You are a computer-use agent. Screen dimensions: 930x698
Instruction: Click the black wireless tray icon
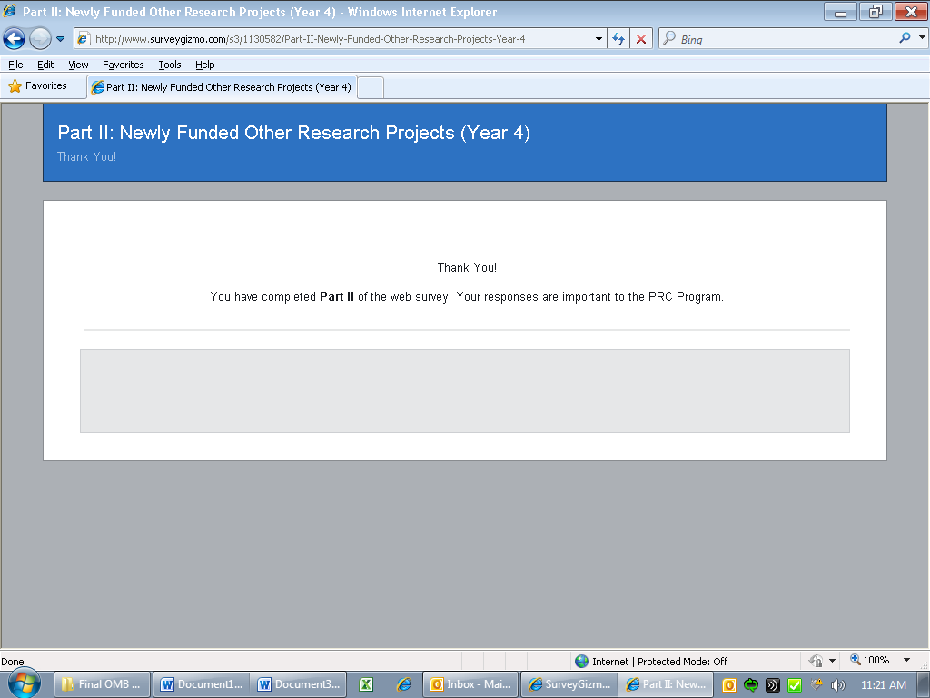[x=772, y=685]
